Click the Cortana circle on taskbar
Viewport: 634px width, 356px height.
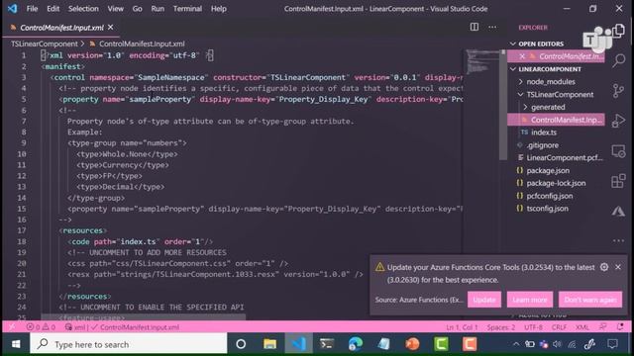[x=241, y=344]
